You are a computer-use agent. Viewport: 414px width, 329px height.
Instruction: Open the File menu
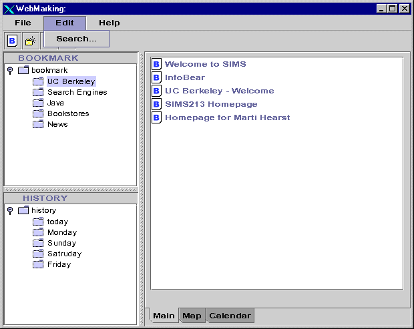click(23, 23)
